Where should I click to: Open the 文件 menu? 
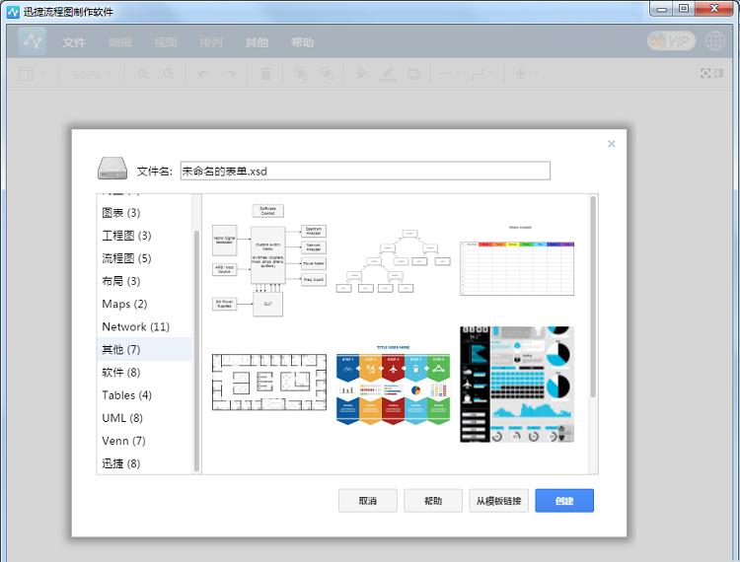point(74,42)
